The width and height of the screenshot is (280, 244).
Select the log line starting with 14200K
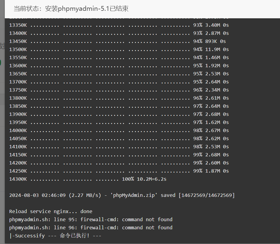119,163
